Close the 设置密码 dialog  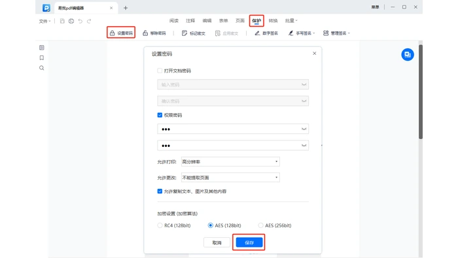(314, 54)
